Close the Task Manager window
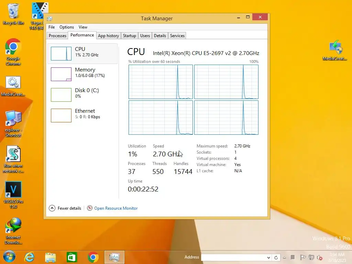The width and height of the screenshot is (352, 264). point(260,17)
